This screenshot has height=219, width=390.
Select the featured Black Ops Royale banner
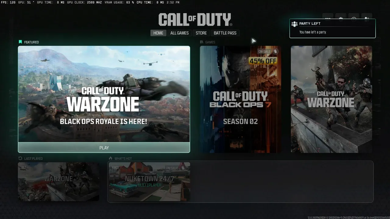[104, 94]
